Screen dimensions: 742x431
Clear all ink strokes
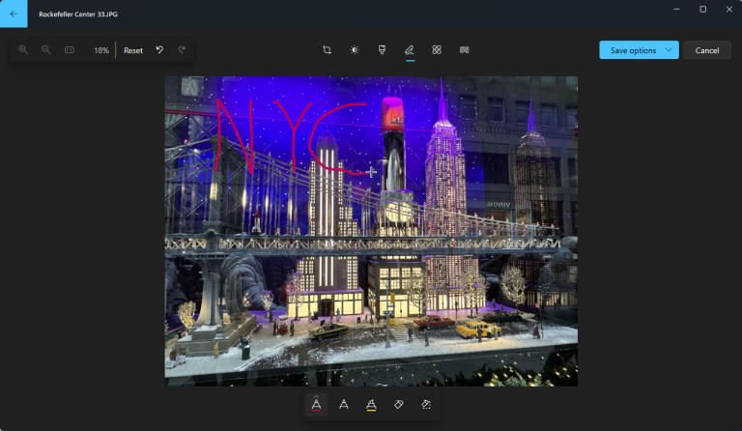426,405
